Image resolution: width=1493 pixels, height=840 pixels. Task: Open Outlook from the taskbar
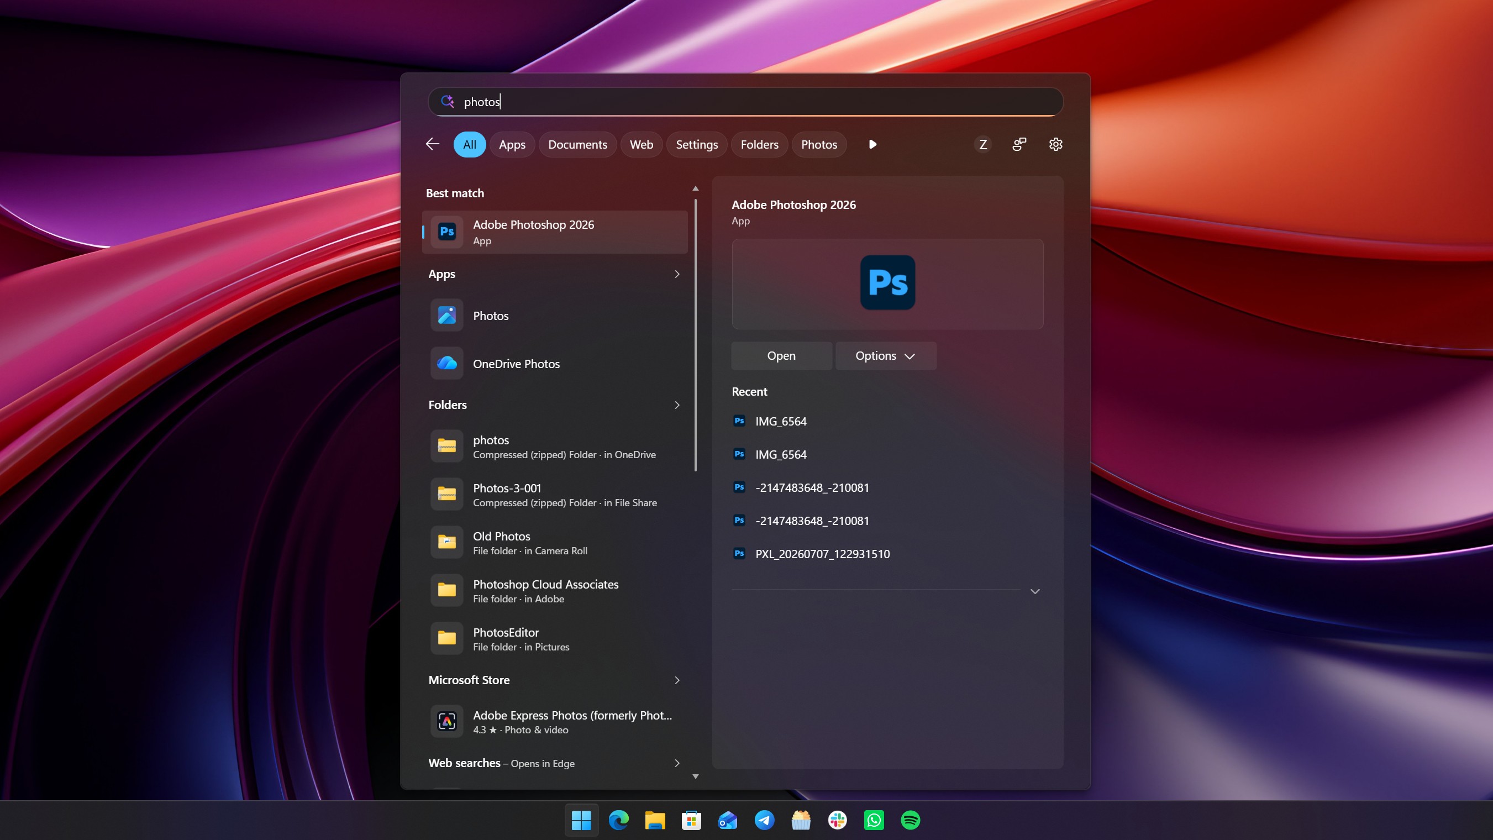pyautogui.click(x=728, y=820)
